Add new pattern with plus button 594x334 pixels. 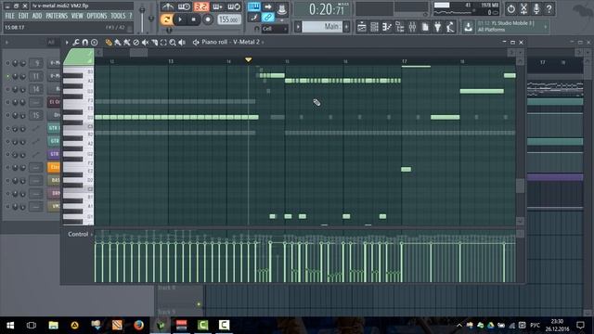[346, 27]
